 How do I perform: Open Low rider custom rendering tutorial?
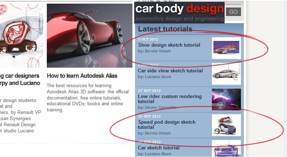pos(170,99)
